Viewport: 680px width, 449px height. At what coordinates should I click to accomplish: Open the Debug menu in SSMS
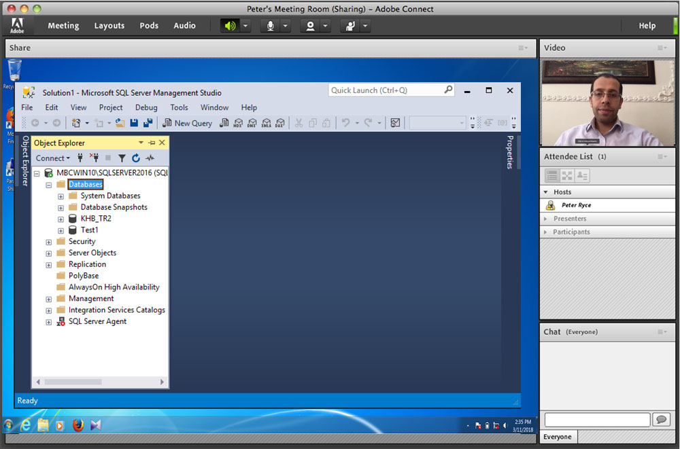click(x=146, y=107)
